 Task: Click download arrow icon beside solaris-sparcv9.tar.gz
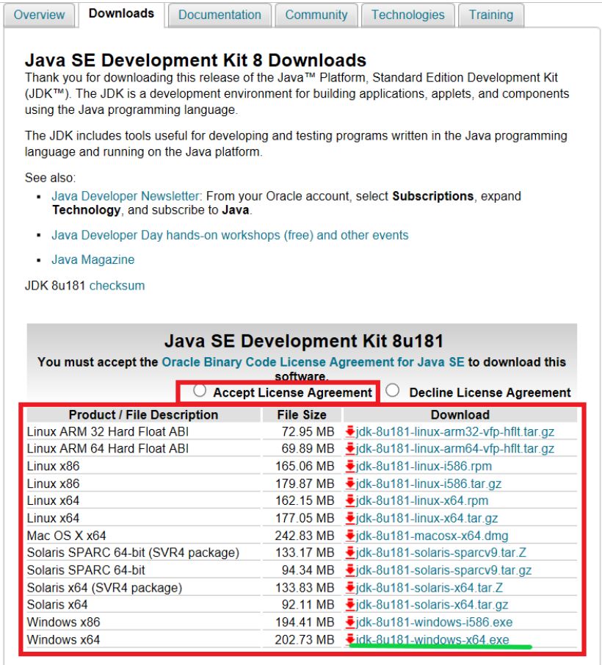tap(350, 570)
